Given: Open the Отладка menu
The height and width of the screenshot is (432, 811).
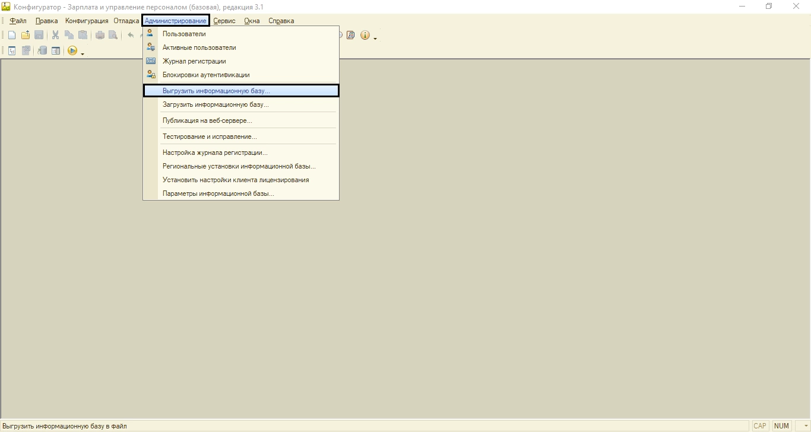Looking at the screenshot, I should (126, 21).
